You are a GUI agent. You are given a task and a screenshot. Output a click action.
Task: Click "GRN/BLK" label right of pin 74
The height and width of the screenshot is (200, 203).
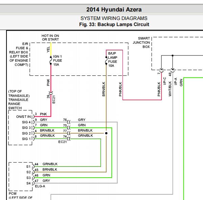(85, 135)
